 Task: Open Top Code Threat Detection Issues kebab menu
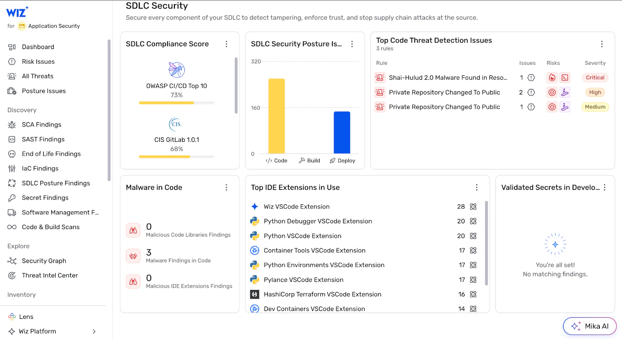click(x=602, y=44)
